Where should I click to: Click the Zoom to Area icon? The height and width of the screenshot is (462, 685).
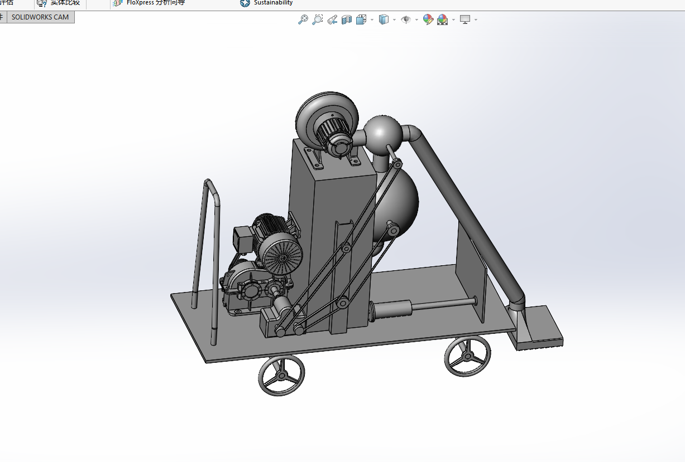[317, 20]
